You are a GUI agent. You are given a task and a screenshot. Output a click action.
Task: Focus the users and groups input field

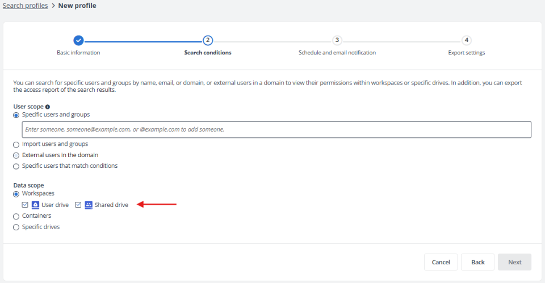[x=276, y=129]
